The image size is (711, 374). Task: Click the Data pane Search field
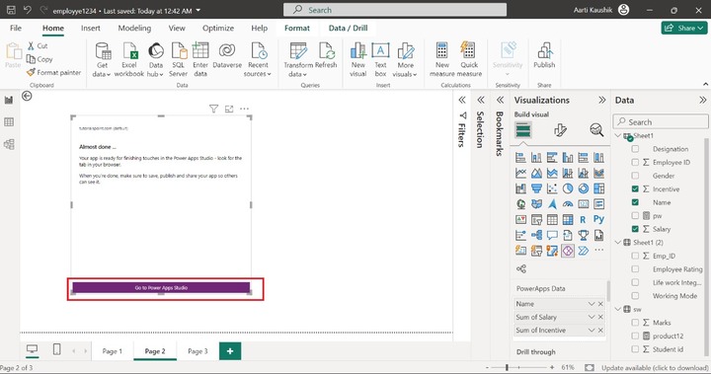tap(661, 122)
